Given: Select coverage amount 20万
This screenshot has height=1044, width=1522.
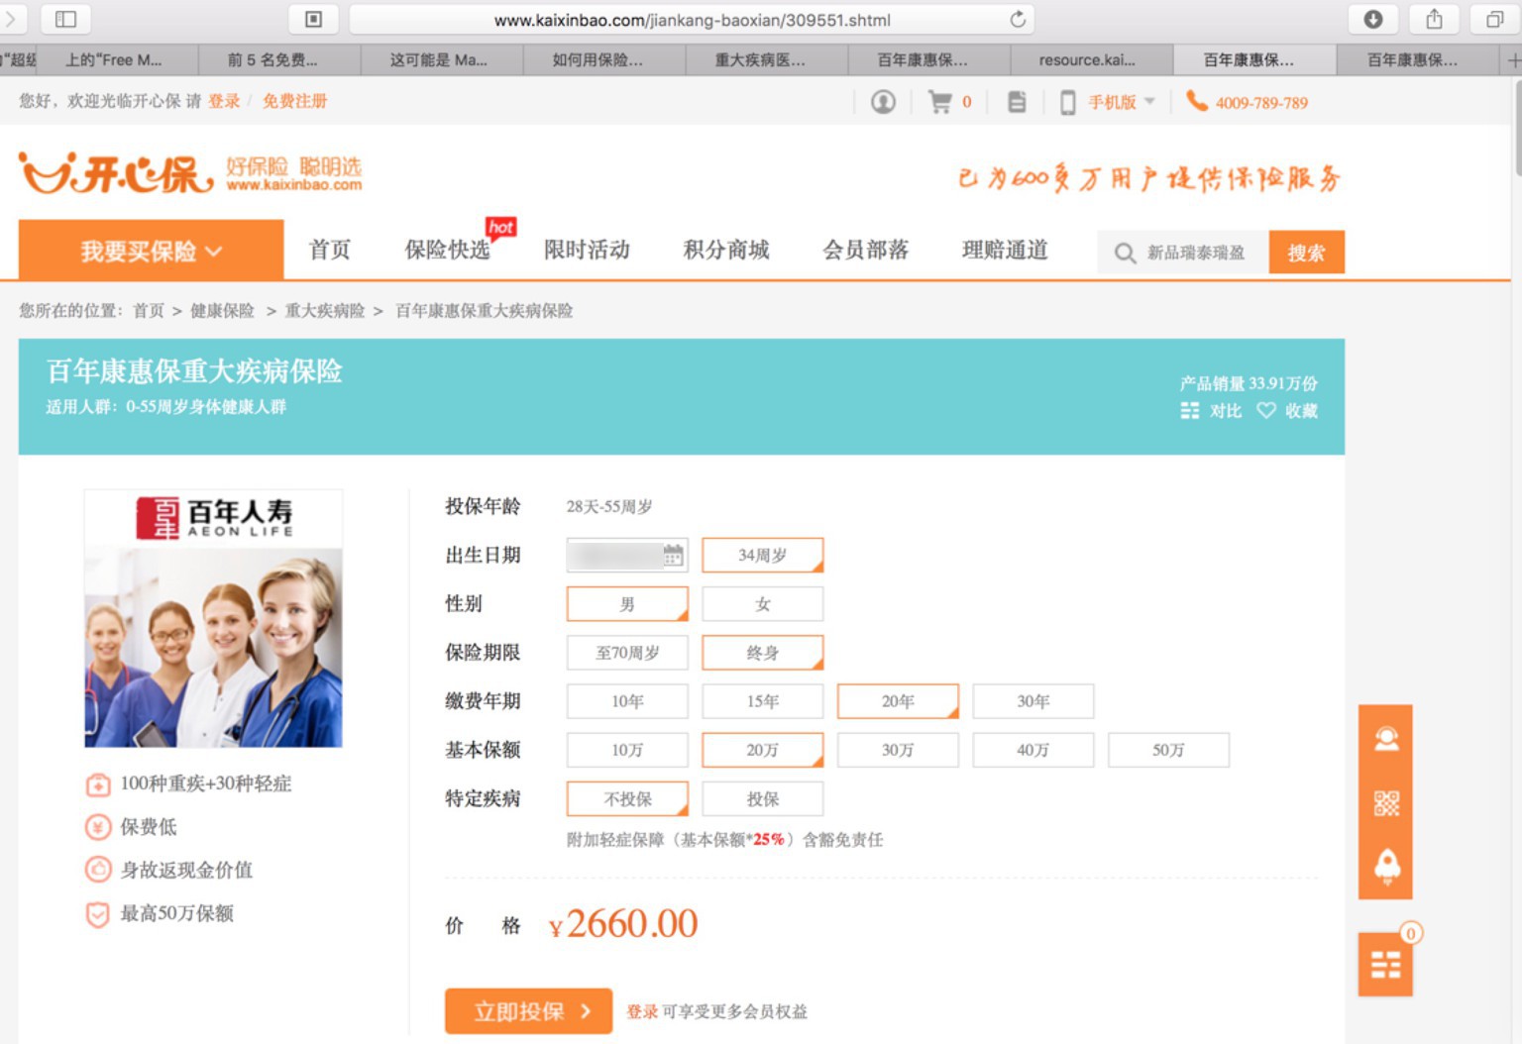Looking at the screenshot, I should [x=763, y=750].
